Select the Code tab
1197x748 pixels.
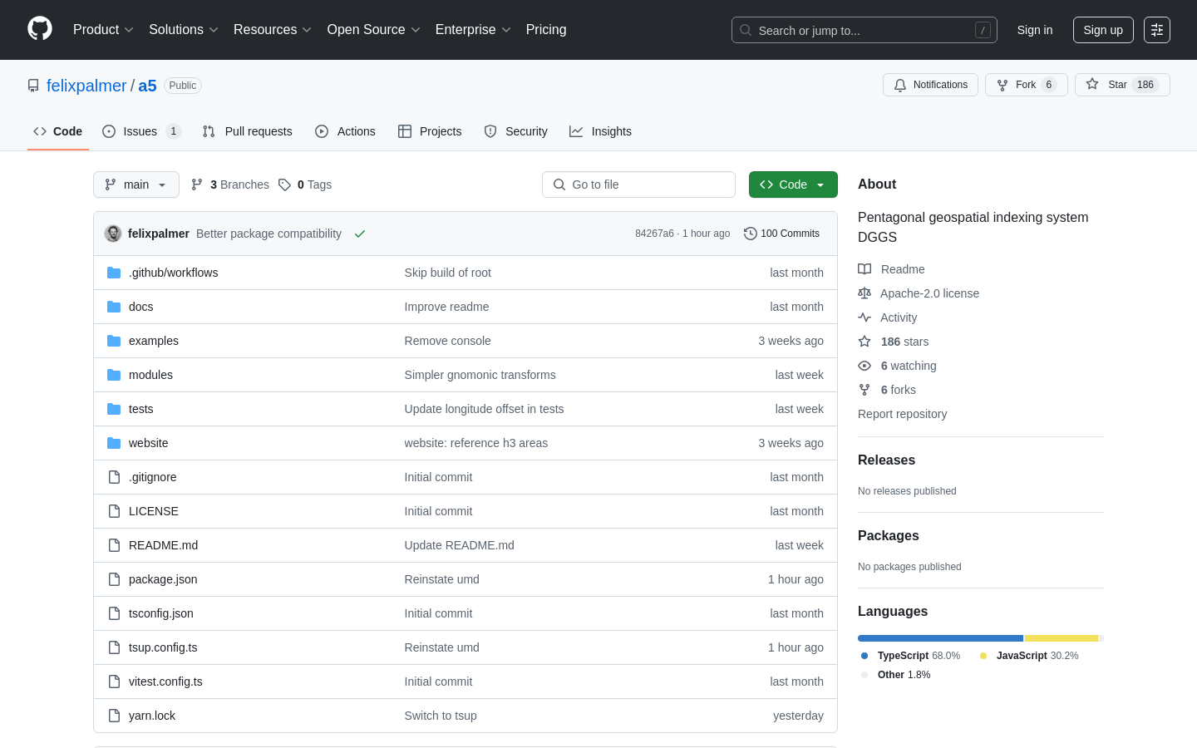point(58,131)
